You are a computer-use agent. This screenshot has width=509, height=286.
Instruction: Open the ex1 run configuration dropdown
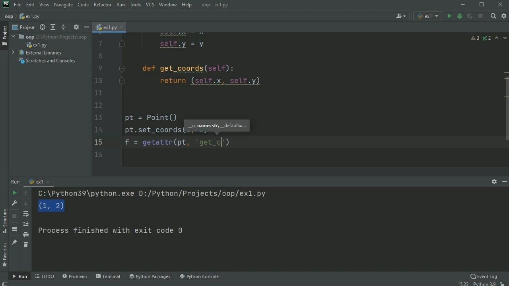tap(428, 16)
